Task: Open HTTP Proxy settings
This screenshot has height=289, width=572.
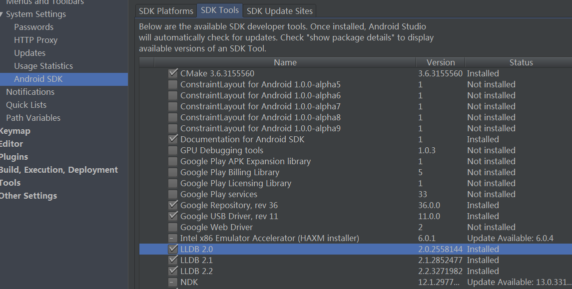Action: 35,40
